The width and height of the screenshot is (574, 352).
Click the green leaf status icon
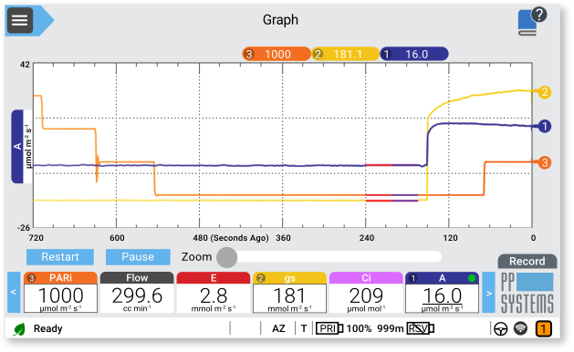tap(19, 329)
